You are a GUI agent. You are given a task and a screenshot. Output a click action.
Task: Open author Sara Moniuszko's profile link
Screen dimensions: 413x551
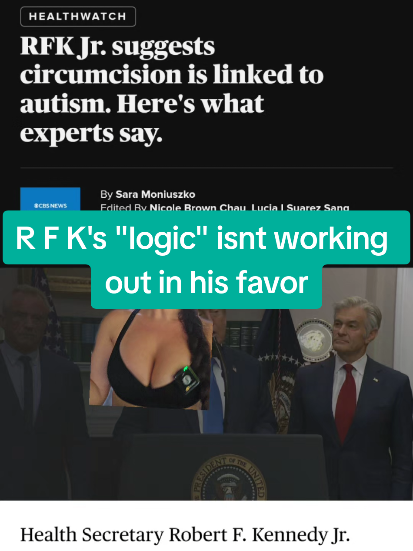(155, 194)
